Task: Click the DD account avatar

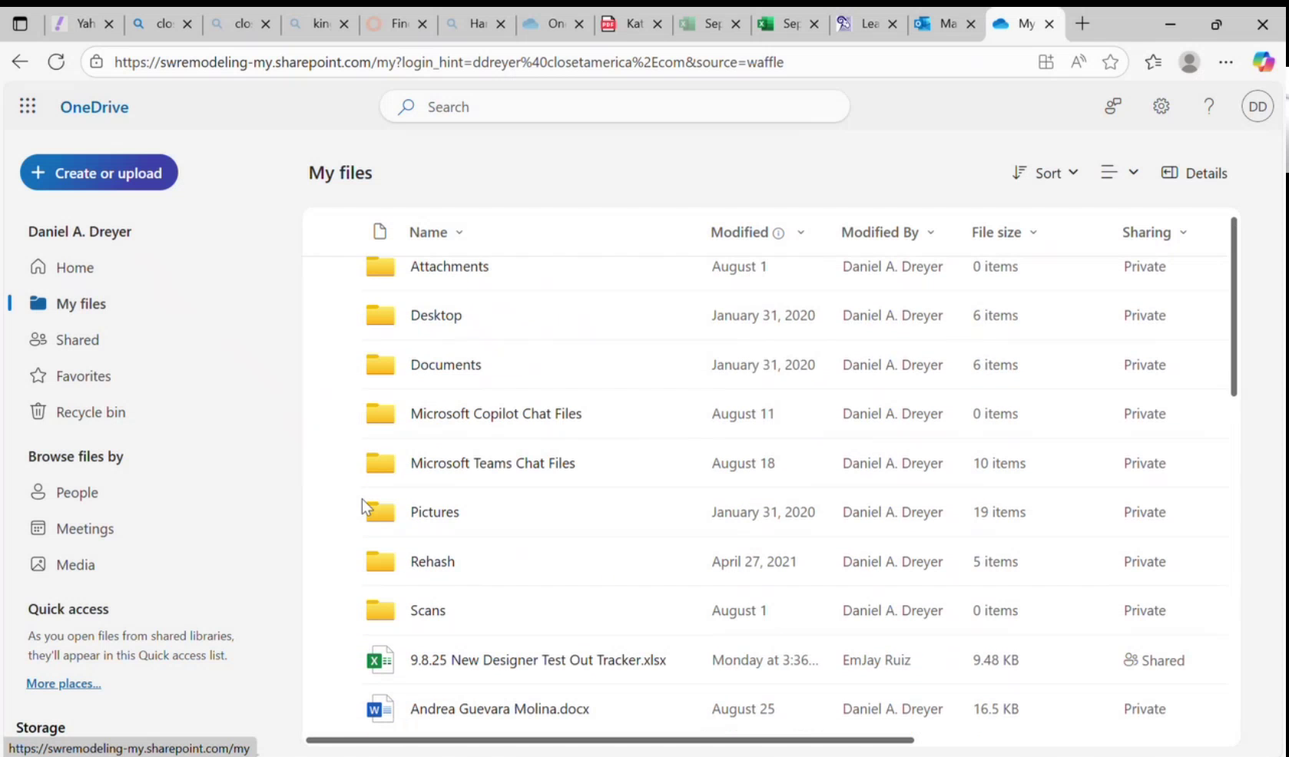Action: click(1257, 106)
